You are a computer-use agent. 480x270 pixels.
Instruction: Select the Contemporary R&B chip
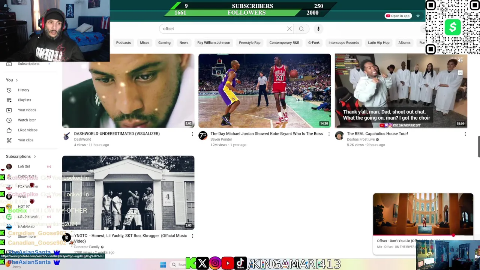click(x=284, y=43)
